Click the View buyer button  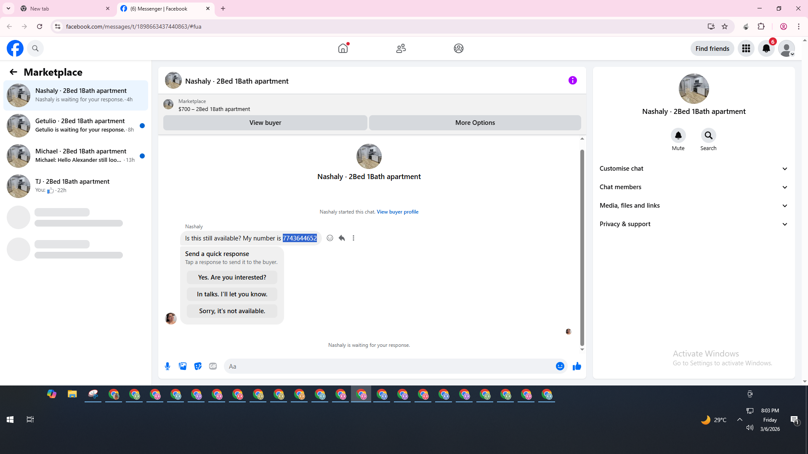click(265, 123)
